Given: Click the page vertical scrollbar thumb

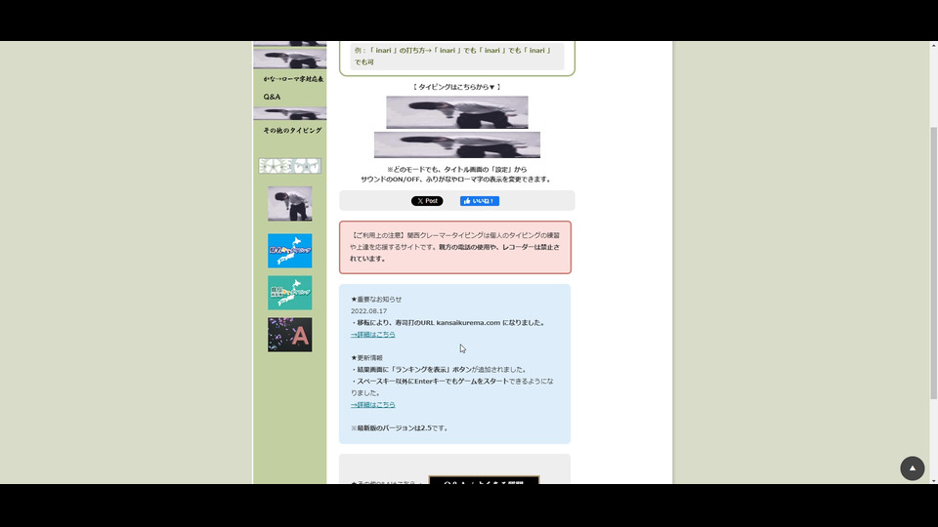Looking at the screenshot, I should click(x=934, y=263).
